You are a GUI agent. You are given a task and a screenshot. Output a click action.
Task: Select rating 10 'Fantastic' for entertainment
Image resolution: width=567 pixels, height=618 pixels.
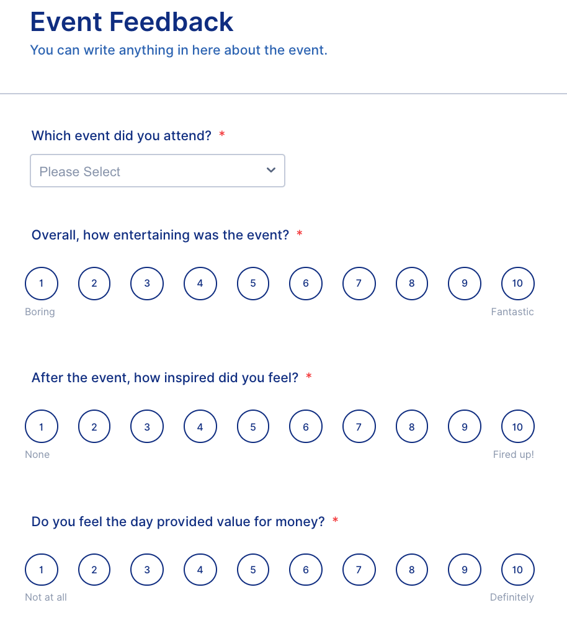pyautogui.click(x=517, y=284)
